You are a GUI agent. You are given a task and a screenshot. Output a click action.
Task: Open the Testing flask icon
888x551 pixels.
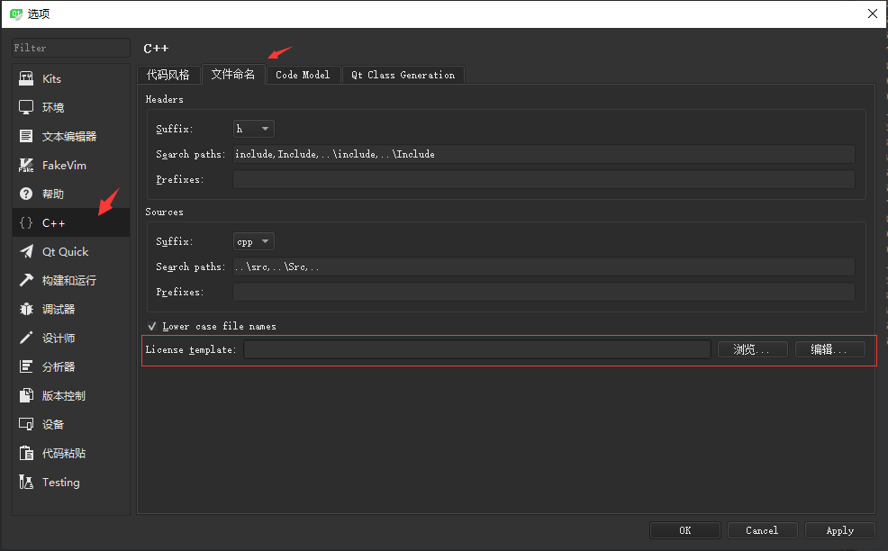click(26, 482)
